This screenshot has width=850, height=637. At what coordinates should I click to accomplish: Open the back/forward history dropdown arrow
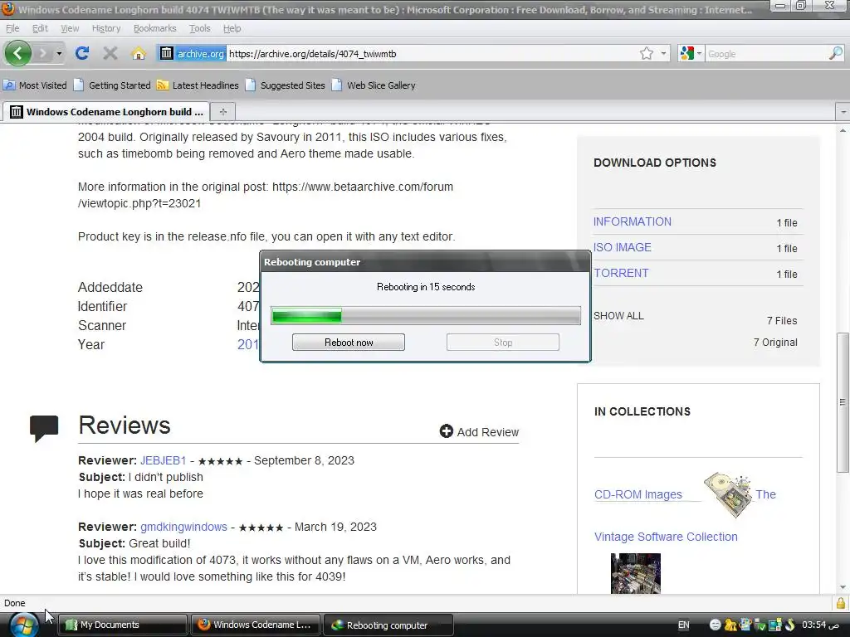59,54
